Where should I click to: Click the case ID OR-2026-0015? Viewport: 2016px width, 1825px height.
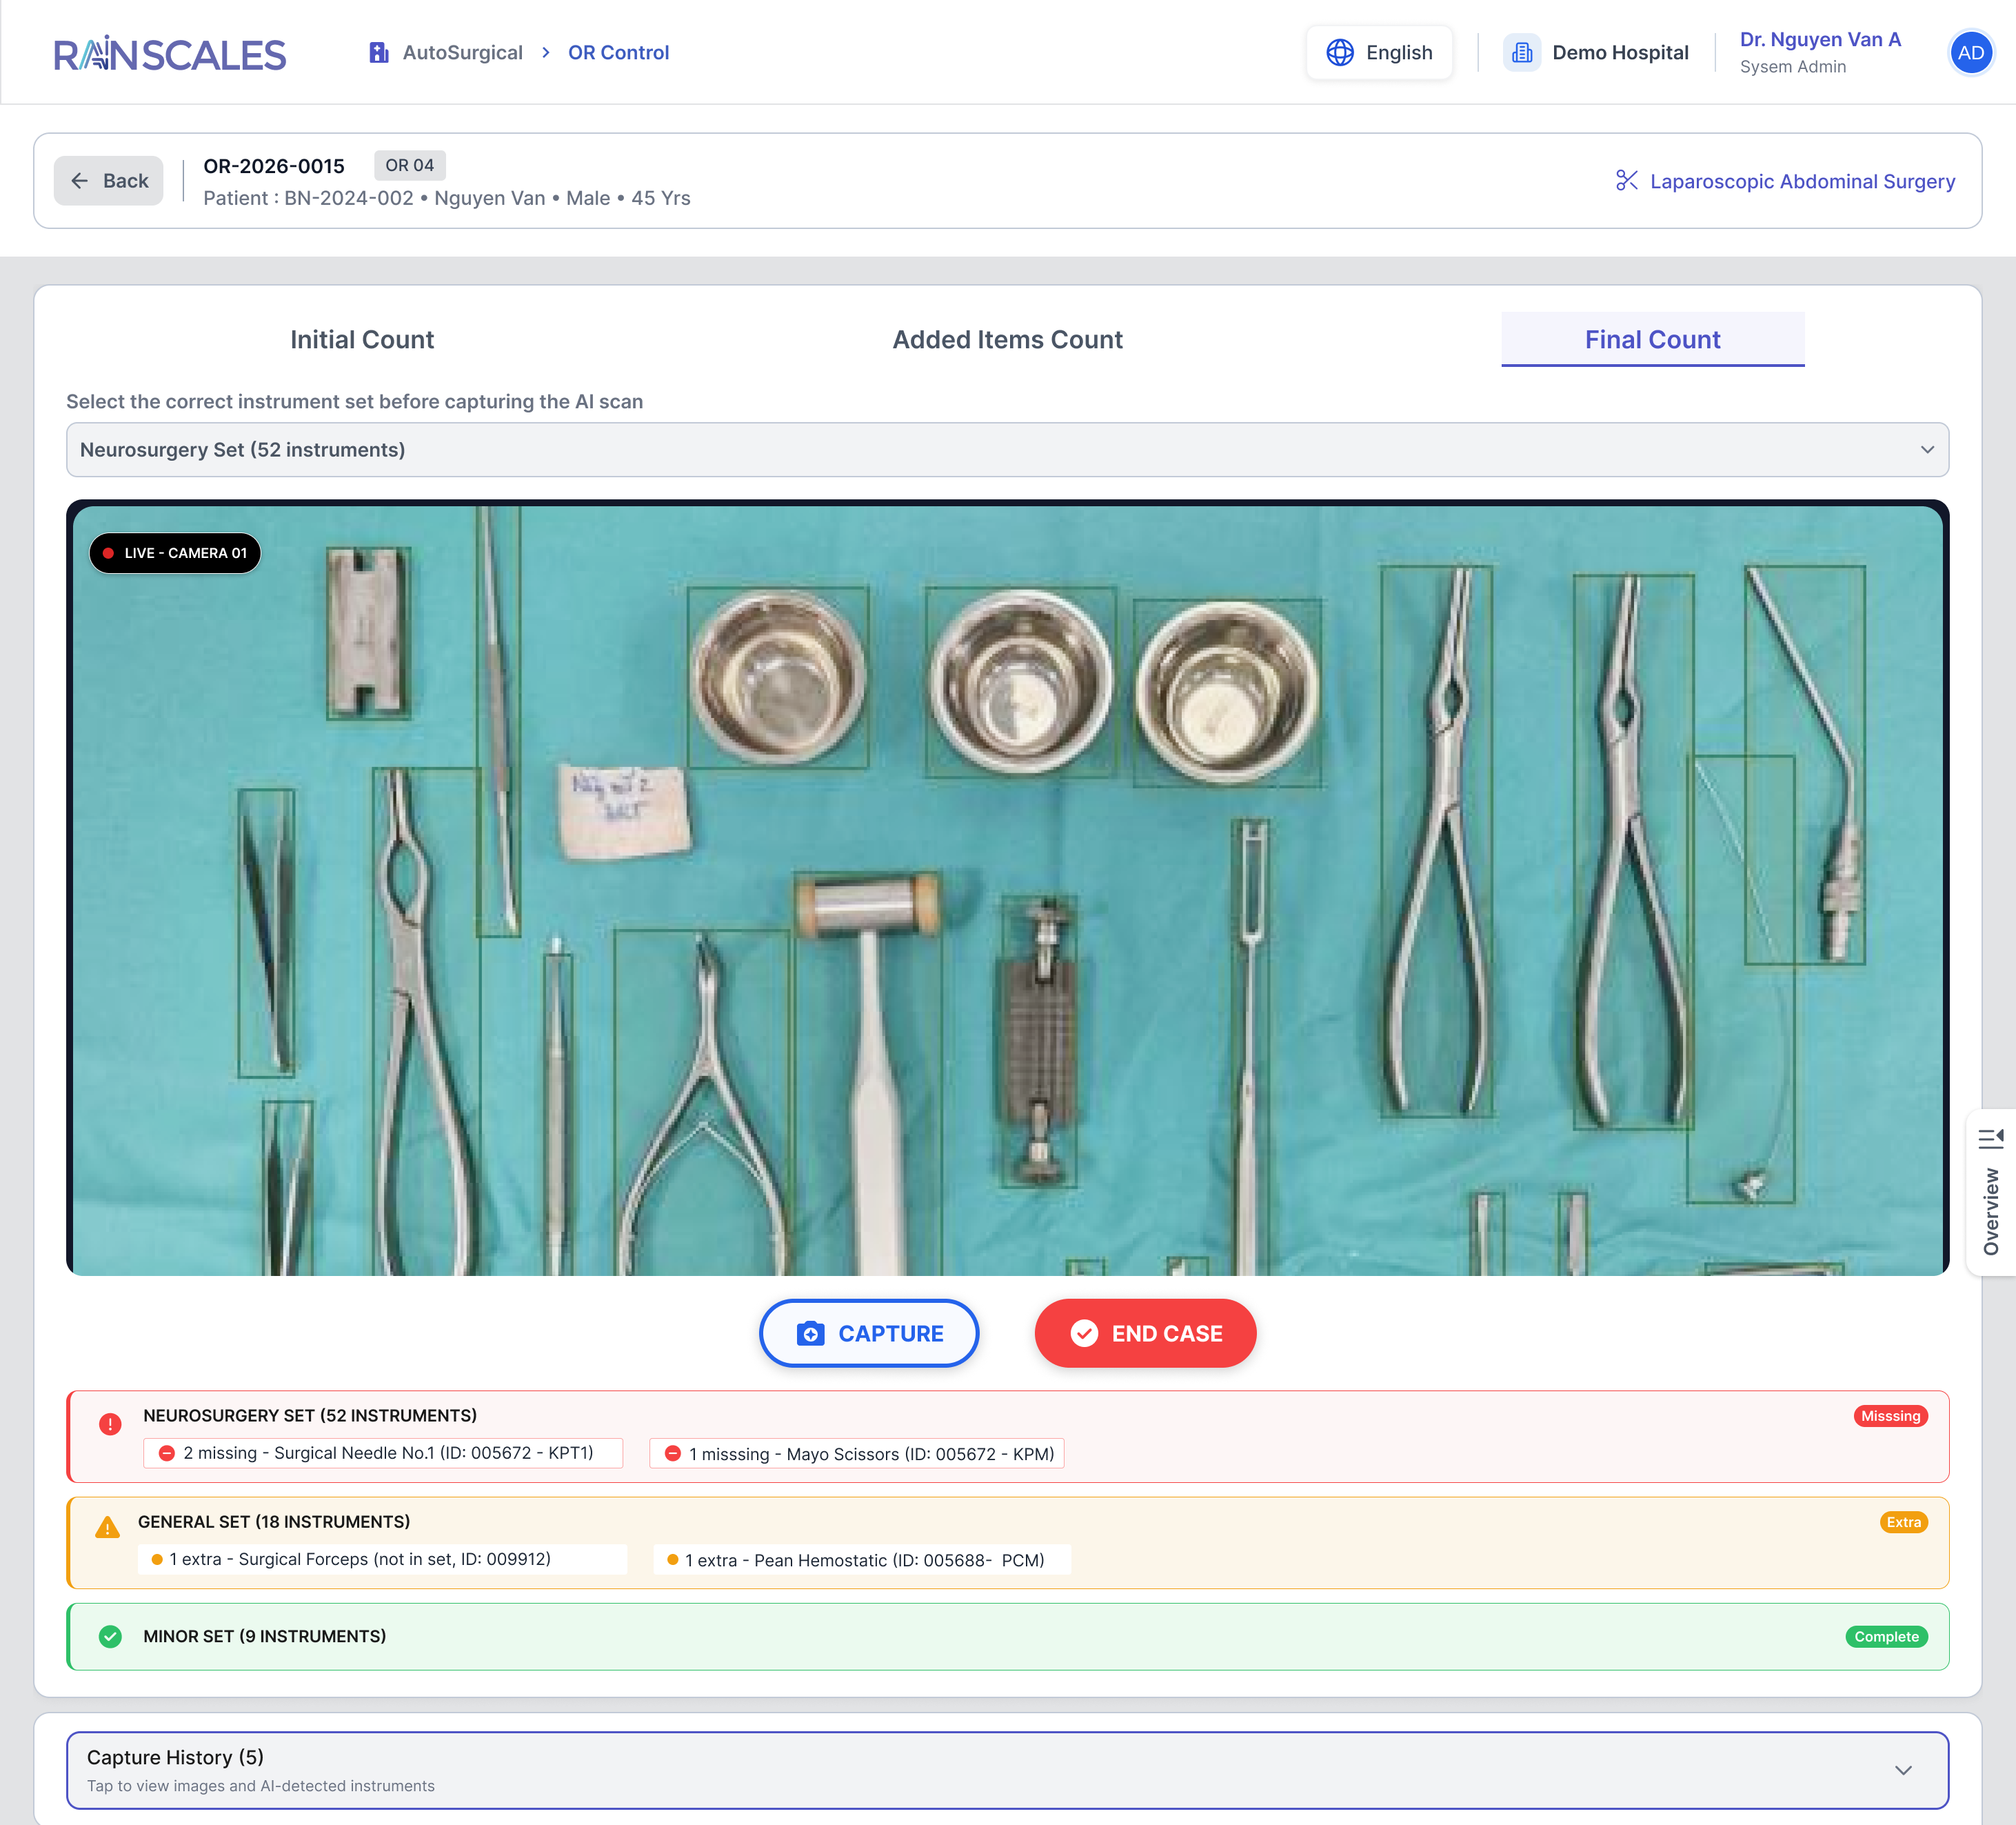[x=274, y=166]
